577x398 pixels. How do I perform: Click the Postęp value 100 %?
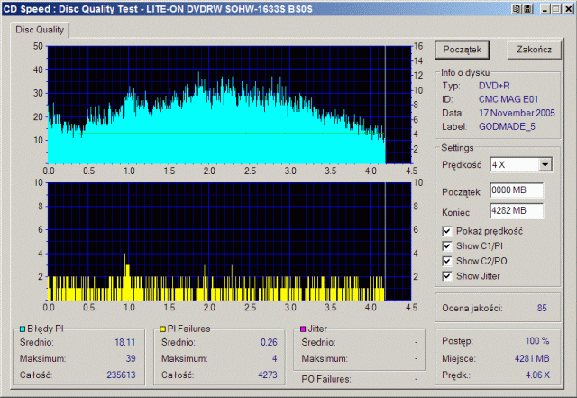(537, 341)
